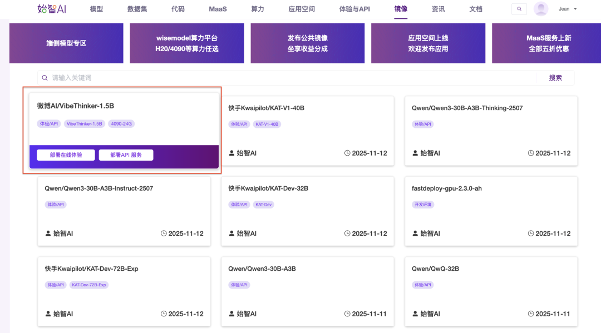Open the search icon in top bar
Viewport: 601px width, 333px height.
[x=519, y=9]
